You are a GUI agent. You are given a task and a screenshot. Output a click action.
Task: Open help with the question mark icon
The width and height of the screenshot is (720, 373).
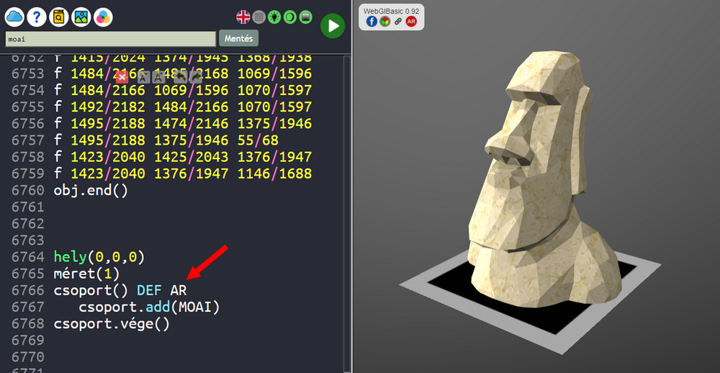[x=37, y=16]
